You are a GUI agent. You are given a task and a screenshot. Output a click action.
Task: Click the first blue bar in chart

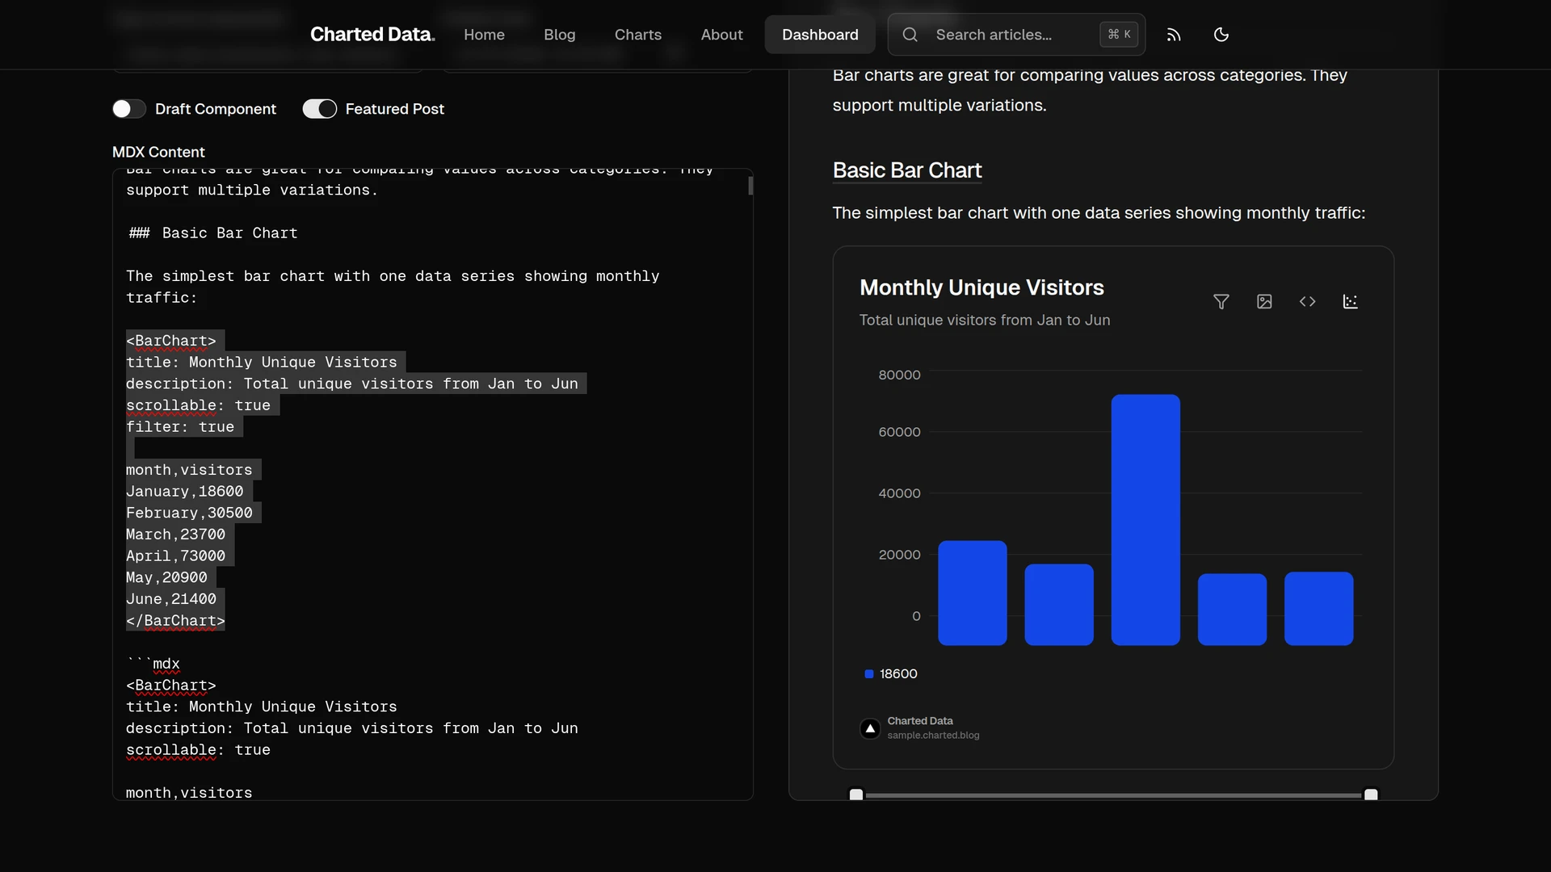tap(973, 593)
